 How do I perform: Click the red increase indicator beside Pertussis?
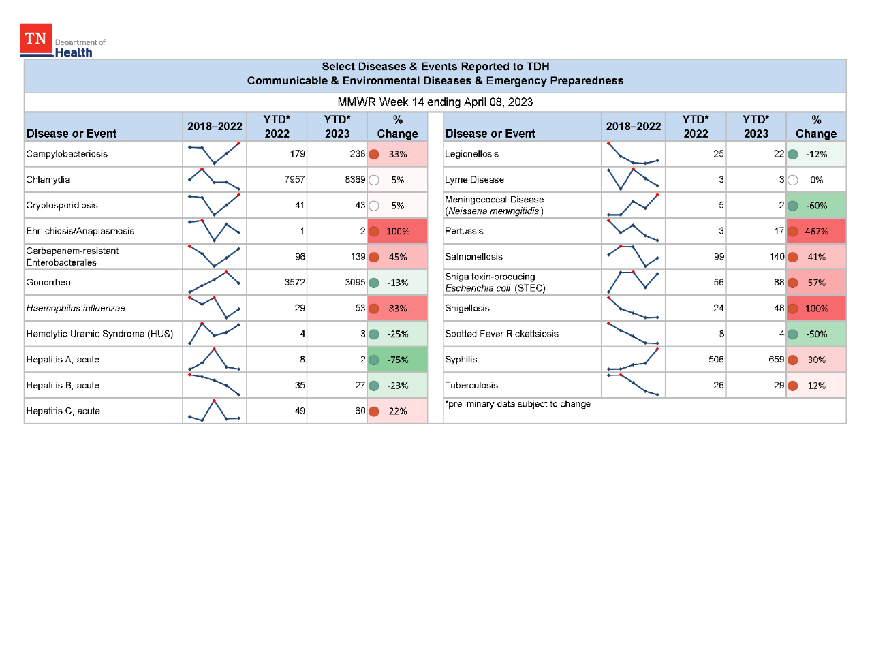click(x=792, y=231)
